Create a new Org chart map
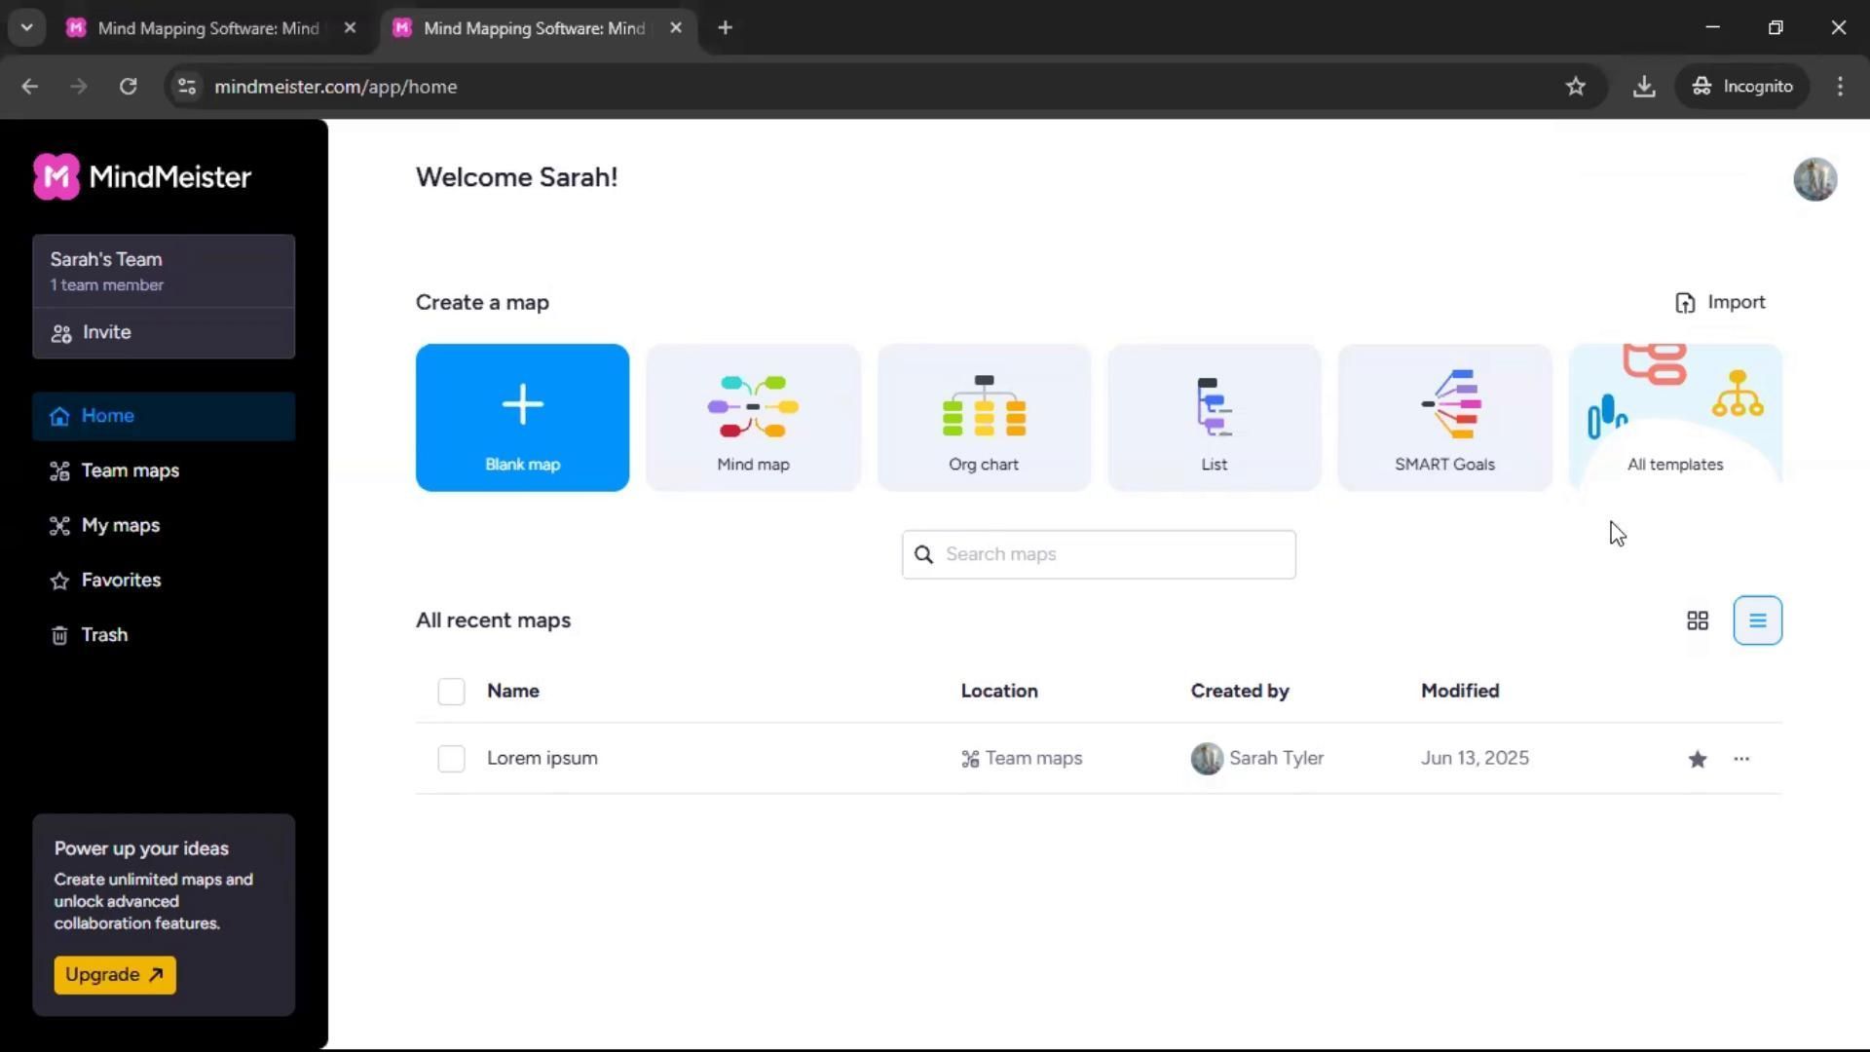Image resolution: width=1870 pixels, height=1052 pixels. click(x=984, y=417)
